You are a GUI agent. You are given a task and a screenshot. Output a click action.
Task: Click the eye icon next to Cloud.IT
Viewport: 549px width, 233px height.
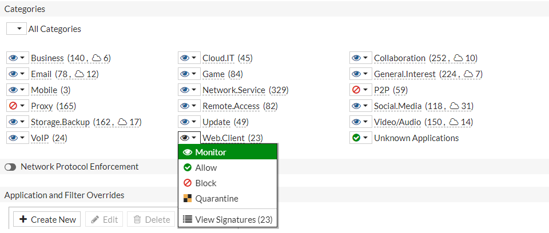click(x=184, y=58)
